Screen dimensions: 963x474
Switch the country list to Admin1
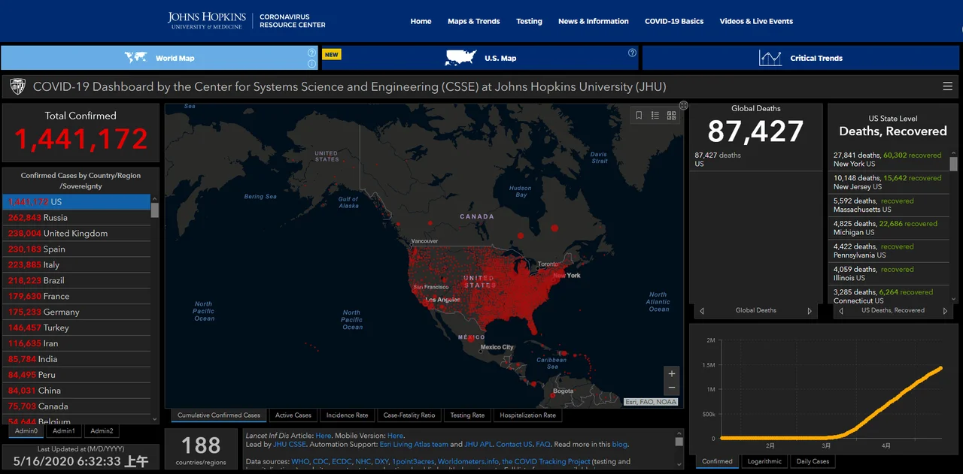(64, 431)
